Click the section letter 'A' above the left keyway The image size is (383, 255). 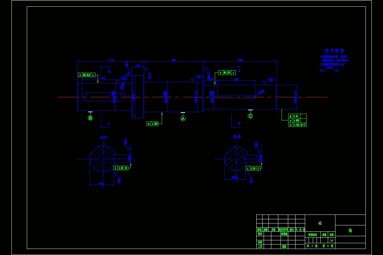coord(109,71)
